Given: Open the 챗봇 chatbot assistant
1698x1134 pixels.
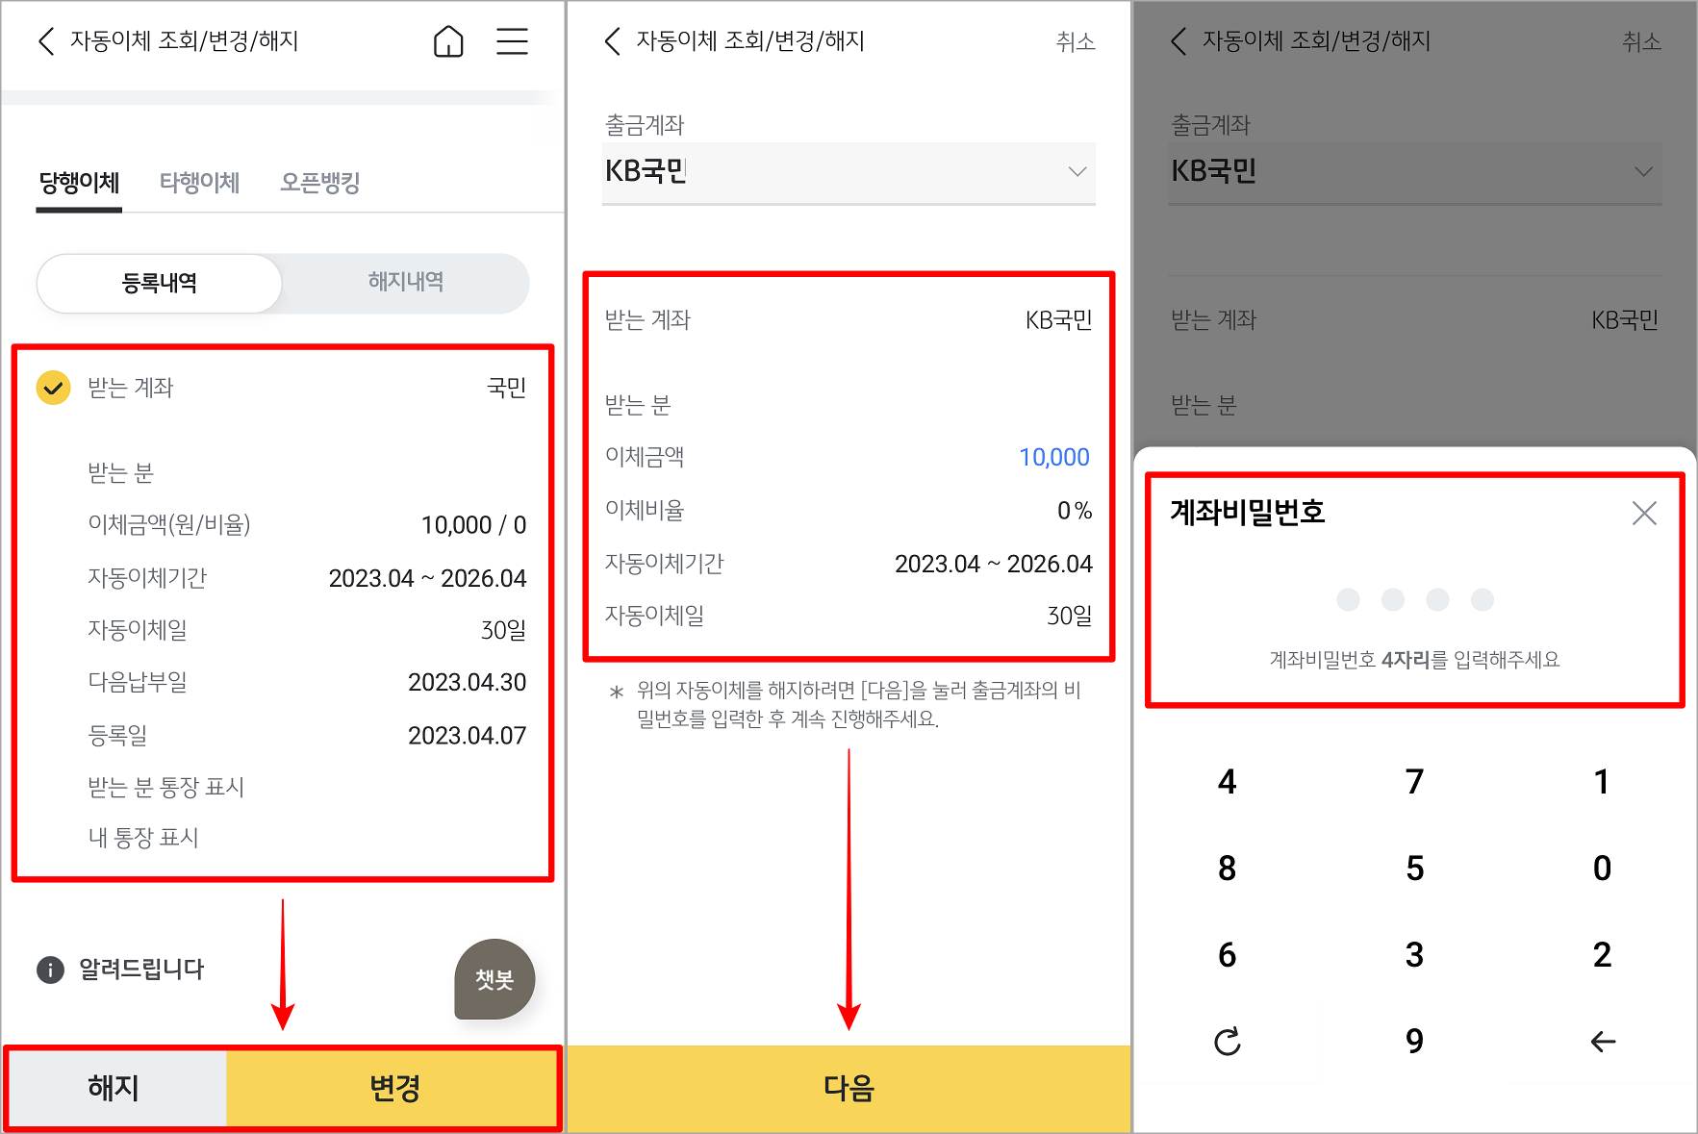Looking at the screenshot, I should click(x=494, y=979).
